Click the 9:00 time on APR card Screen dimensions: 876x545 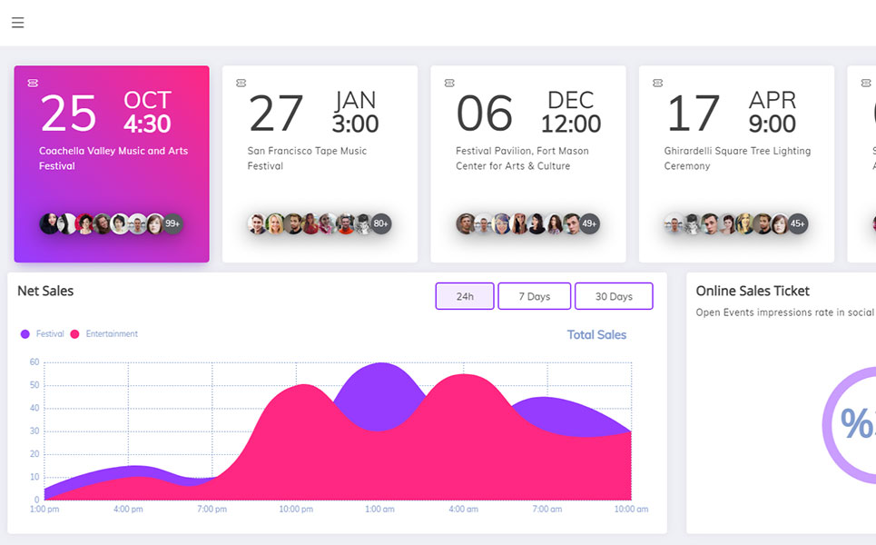point(773,124)
